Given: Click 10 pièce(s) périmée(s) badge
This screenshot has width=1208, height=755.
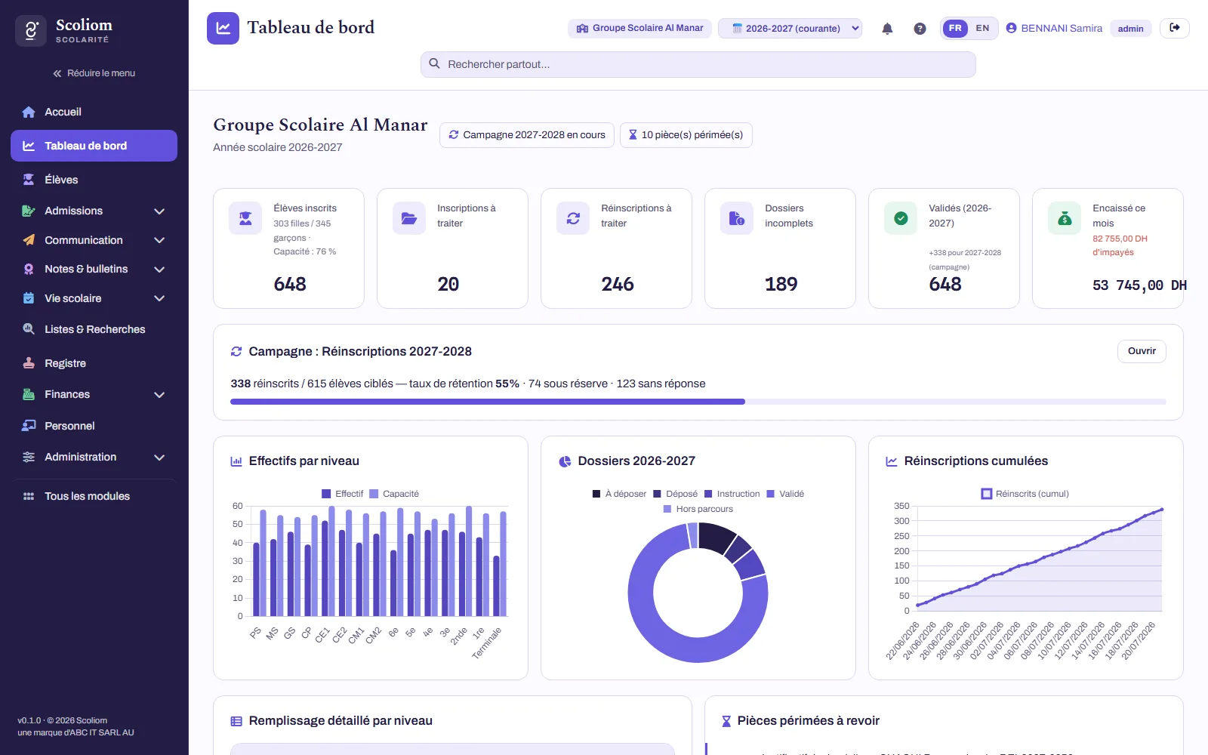Looking at the screenshot, I should tap(686, 134).
